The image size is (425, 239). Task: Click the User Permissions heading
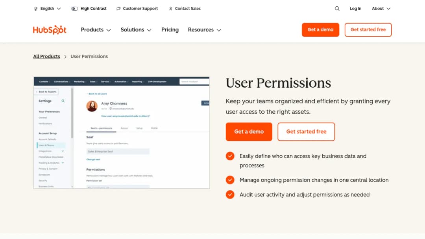click(278, 83)
